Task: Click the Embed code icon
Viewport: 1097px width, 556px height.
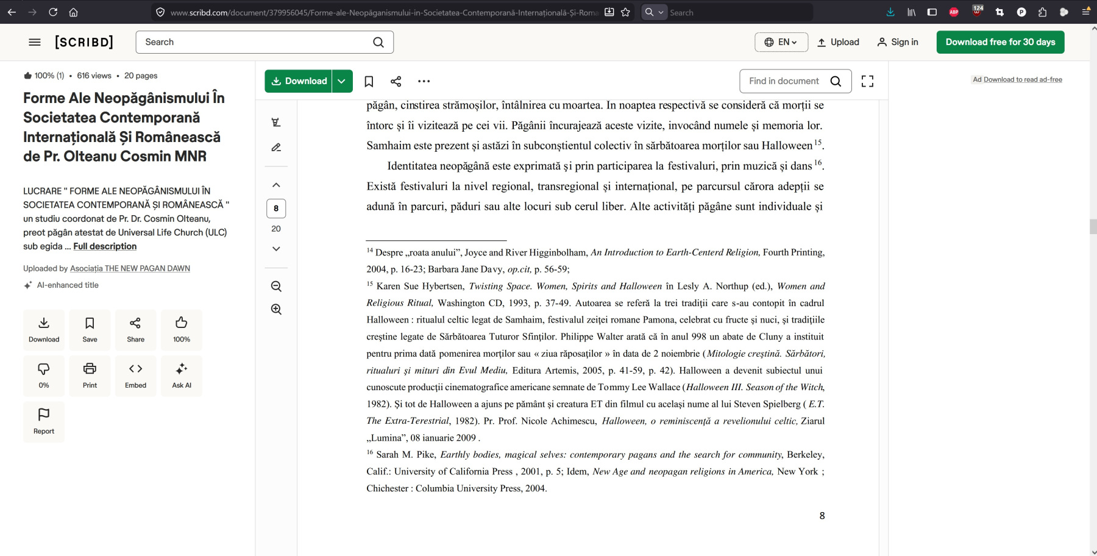Action: [x=135, y=376]
